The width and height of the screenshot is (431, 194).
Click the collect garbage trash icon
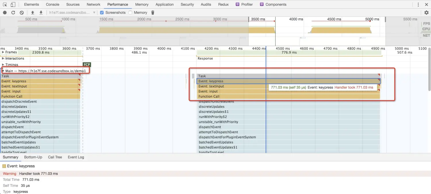(x=153, y=13)
